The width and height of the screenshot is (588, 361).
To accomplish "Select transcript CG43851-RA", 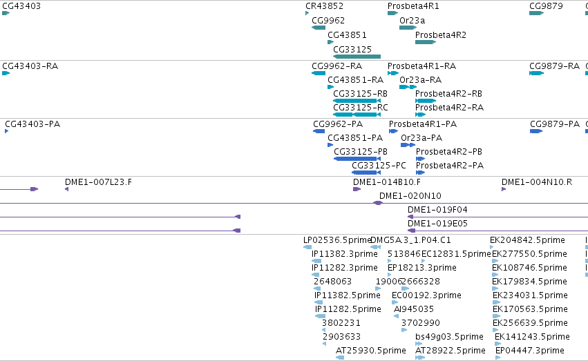I will [356, 80].
